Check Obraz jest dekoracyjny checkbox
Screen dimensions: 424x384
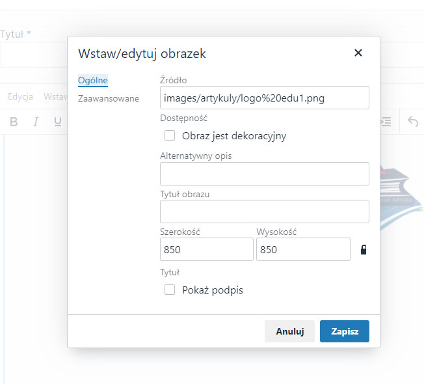click(x=170, y=135)
